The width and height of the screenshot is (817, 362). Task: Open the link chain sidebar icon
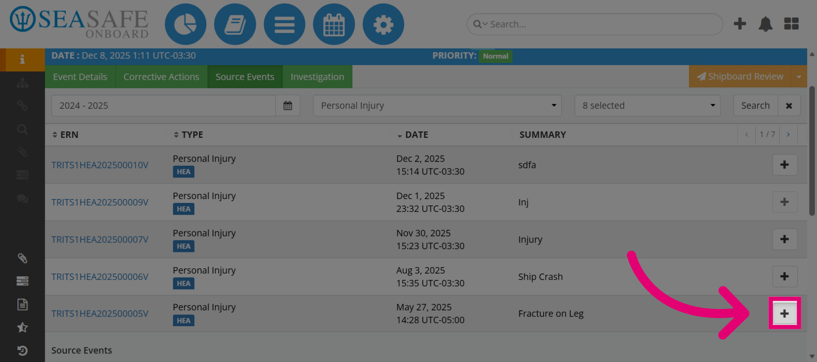(23, 105)
